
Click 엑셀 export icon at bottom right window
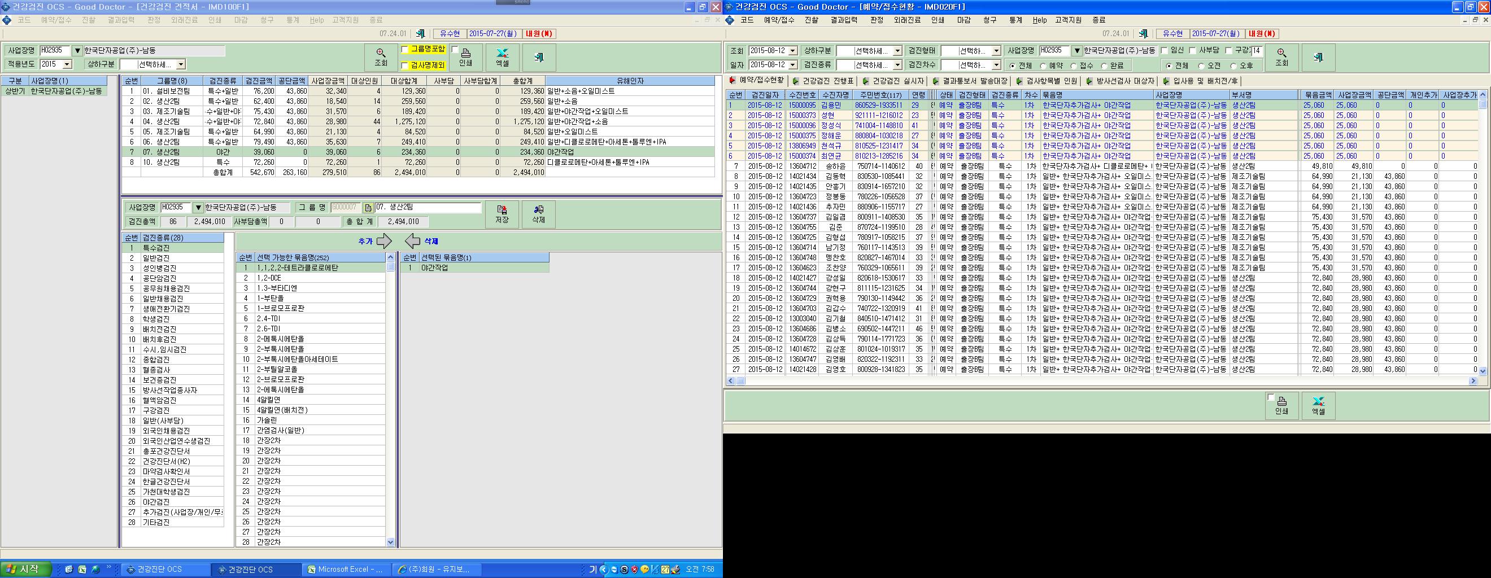coord(1318,406)
